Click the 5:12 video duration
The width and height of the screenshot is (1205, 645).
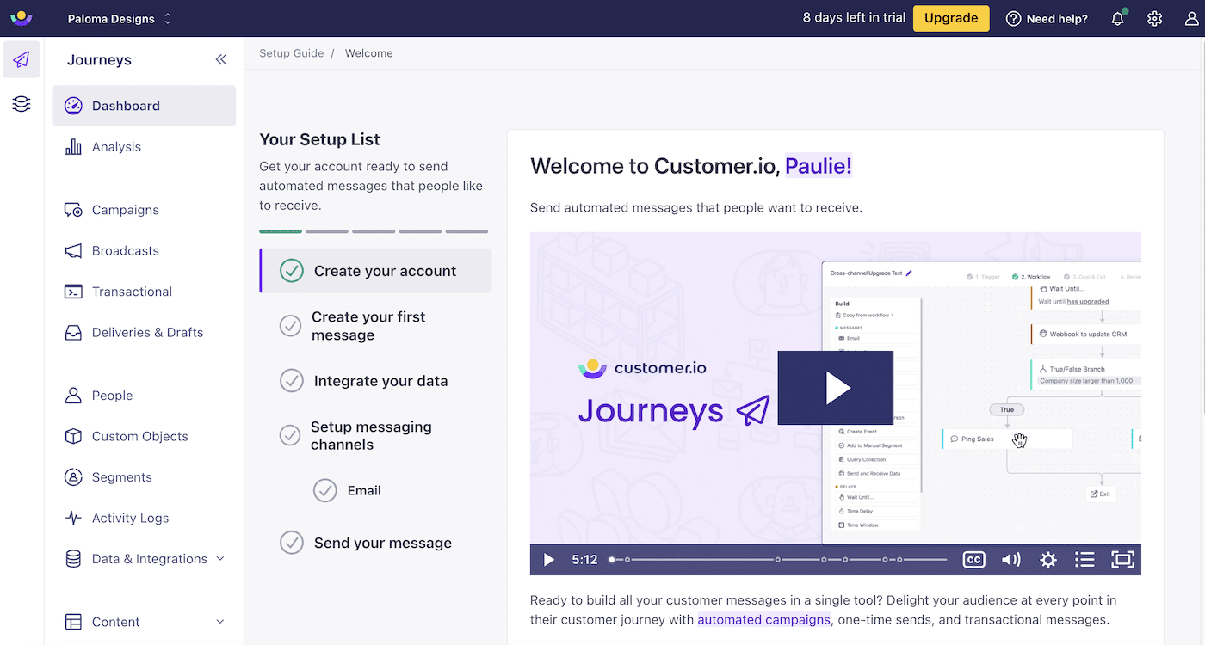[584, 560]
